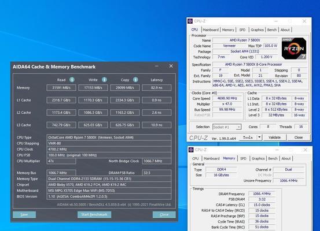This screenshot has height=231, width=320.
Task: Open the Socket #1 selection combo box
Action: 227,127
